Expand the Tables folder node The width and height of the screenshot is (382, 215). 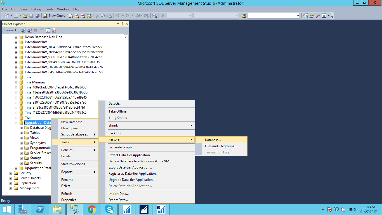click(x=21, y=133)
